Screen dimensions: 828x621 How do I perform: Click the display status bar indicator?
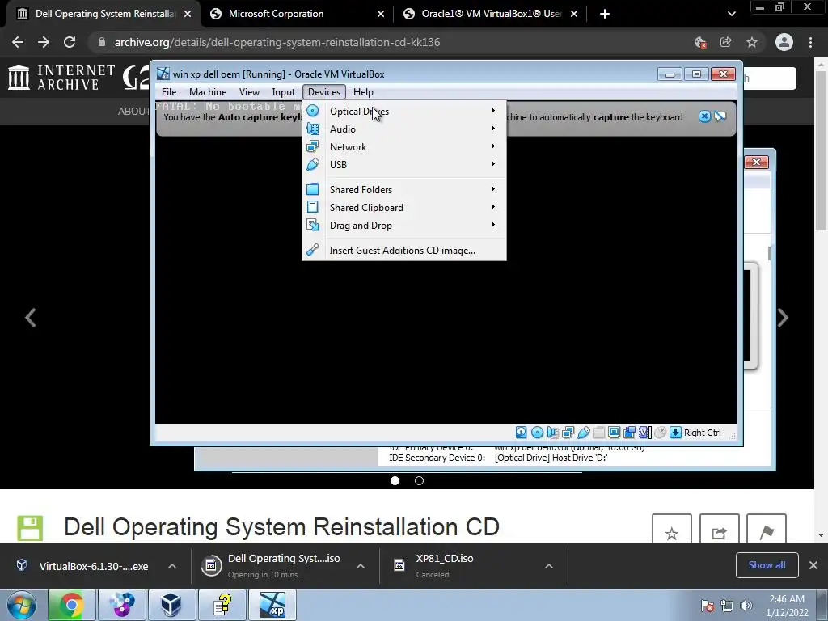click(615, 433)
